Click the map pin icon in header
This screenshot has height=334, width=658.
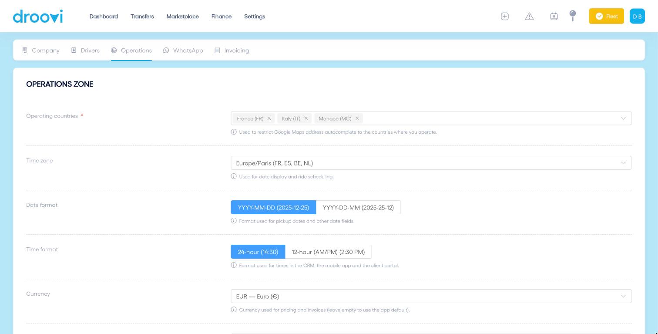[x=573, y=16]
